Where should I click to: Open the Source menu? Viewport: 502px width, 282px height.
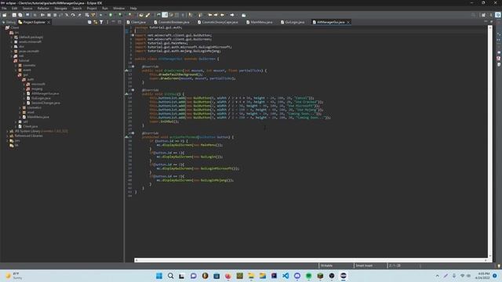27,9
